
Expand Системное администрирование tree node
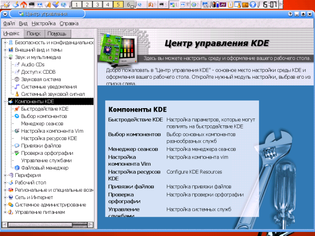coord(5,205)
